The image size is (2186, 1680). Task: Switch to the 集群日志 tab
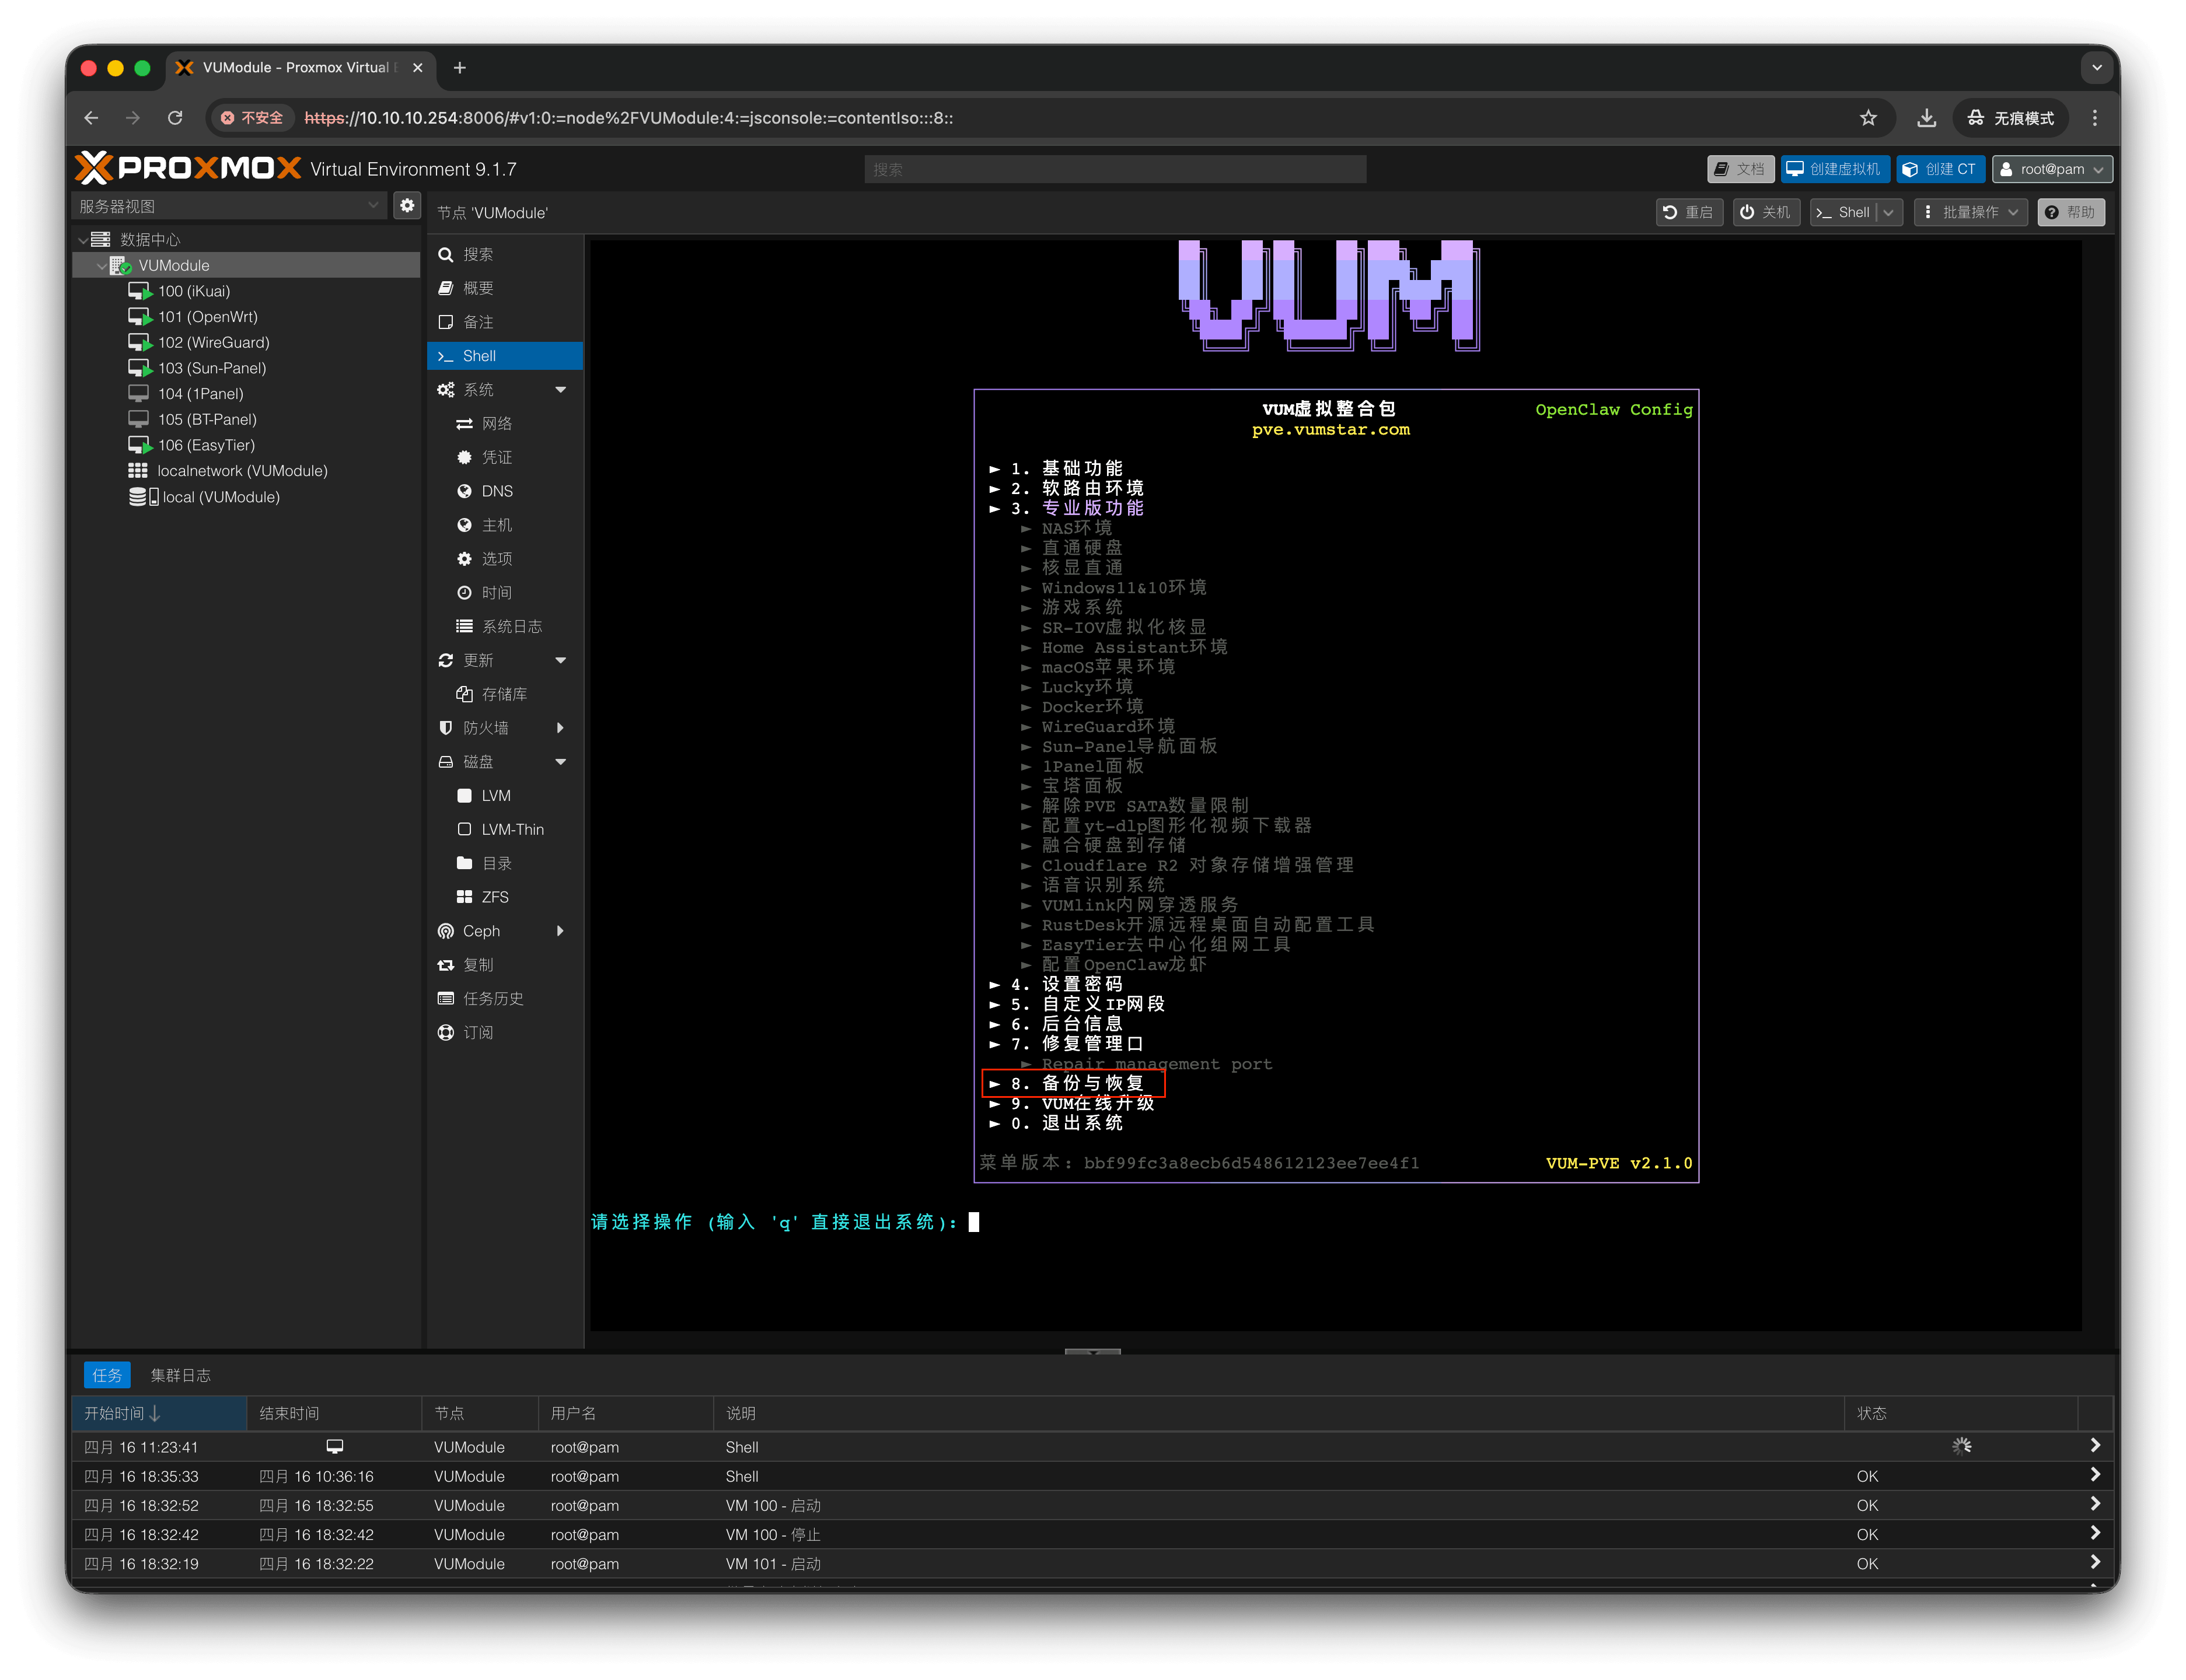coord(180,1375)
